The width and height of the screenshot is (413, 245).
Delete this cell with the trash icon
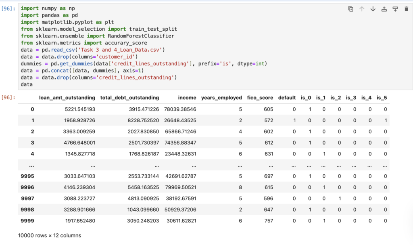click(x=406, y=9)
